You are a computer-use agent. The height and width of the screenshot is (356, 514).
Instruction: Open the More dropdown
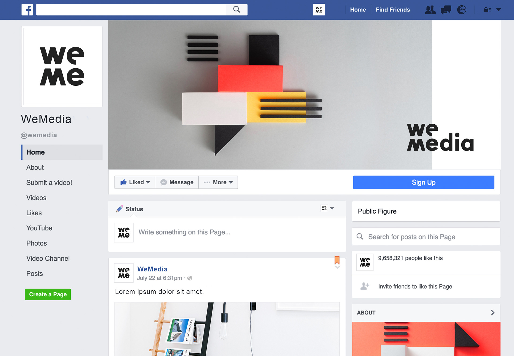218,182
